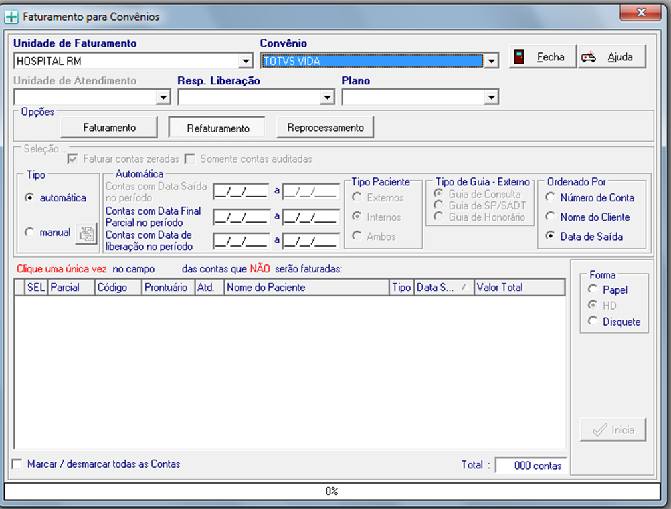Image resolution: width=671 pixels, height=509 pixels.
Task: Click the Inicia button
Action: pyautogui.click(x=613, y=430)
